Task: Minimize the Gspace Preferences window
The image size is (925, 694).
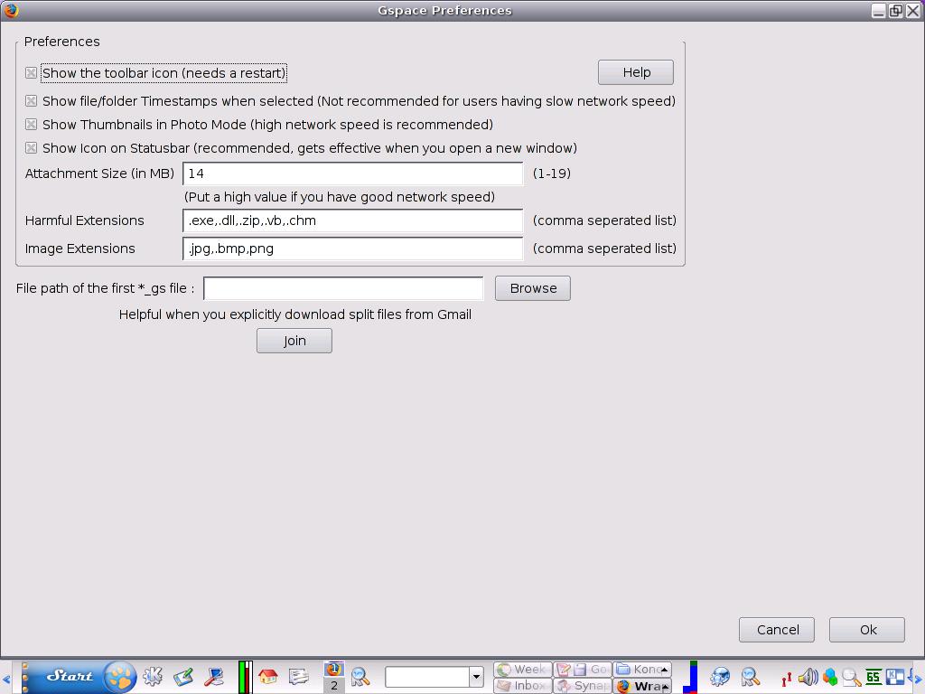Action: (878, 11)
